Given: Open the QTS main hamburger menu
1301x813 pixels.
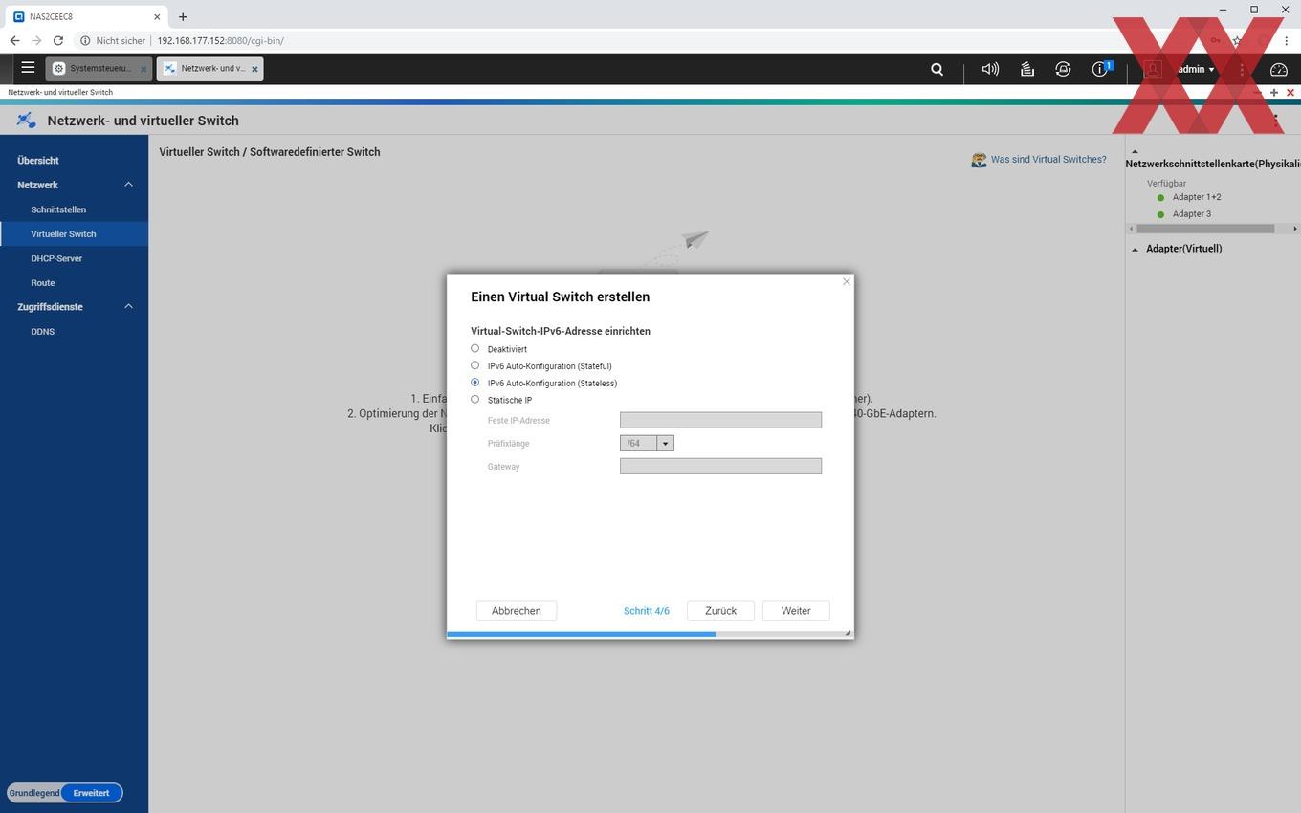Looking at the screenshot, I should coord(28,68).
